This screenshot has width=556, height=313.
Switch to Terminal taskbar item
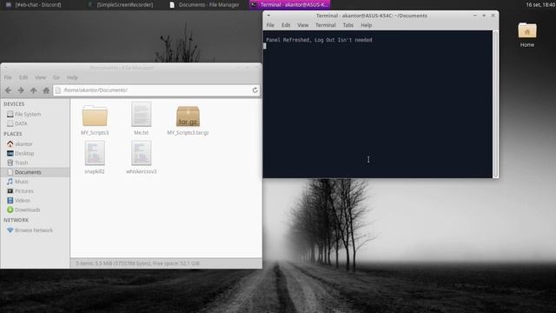pos(289,4)
